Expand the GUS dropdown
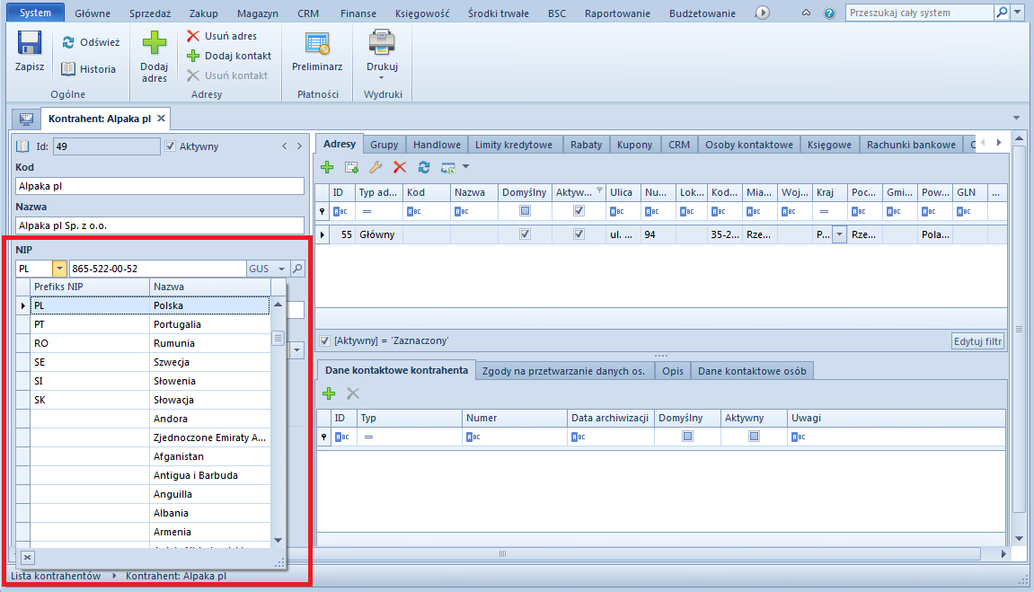 click(281, 269)
